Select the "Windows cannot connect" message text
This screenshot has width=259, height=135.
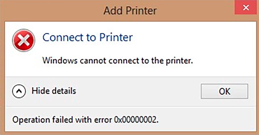click(118, 61)
